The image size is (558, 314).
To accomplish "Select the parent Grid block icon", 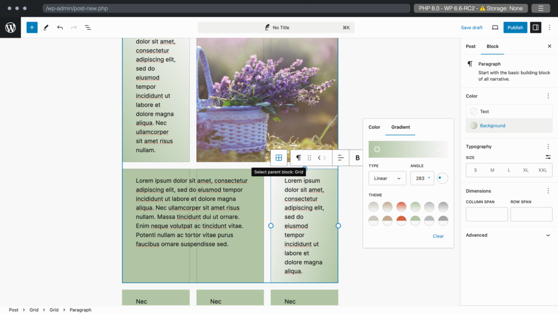I will coord(278,158).
